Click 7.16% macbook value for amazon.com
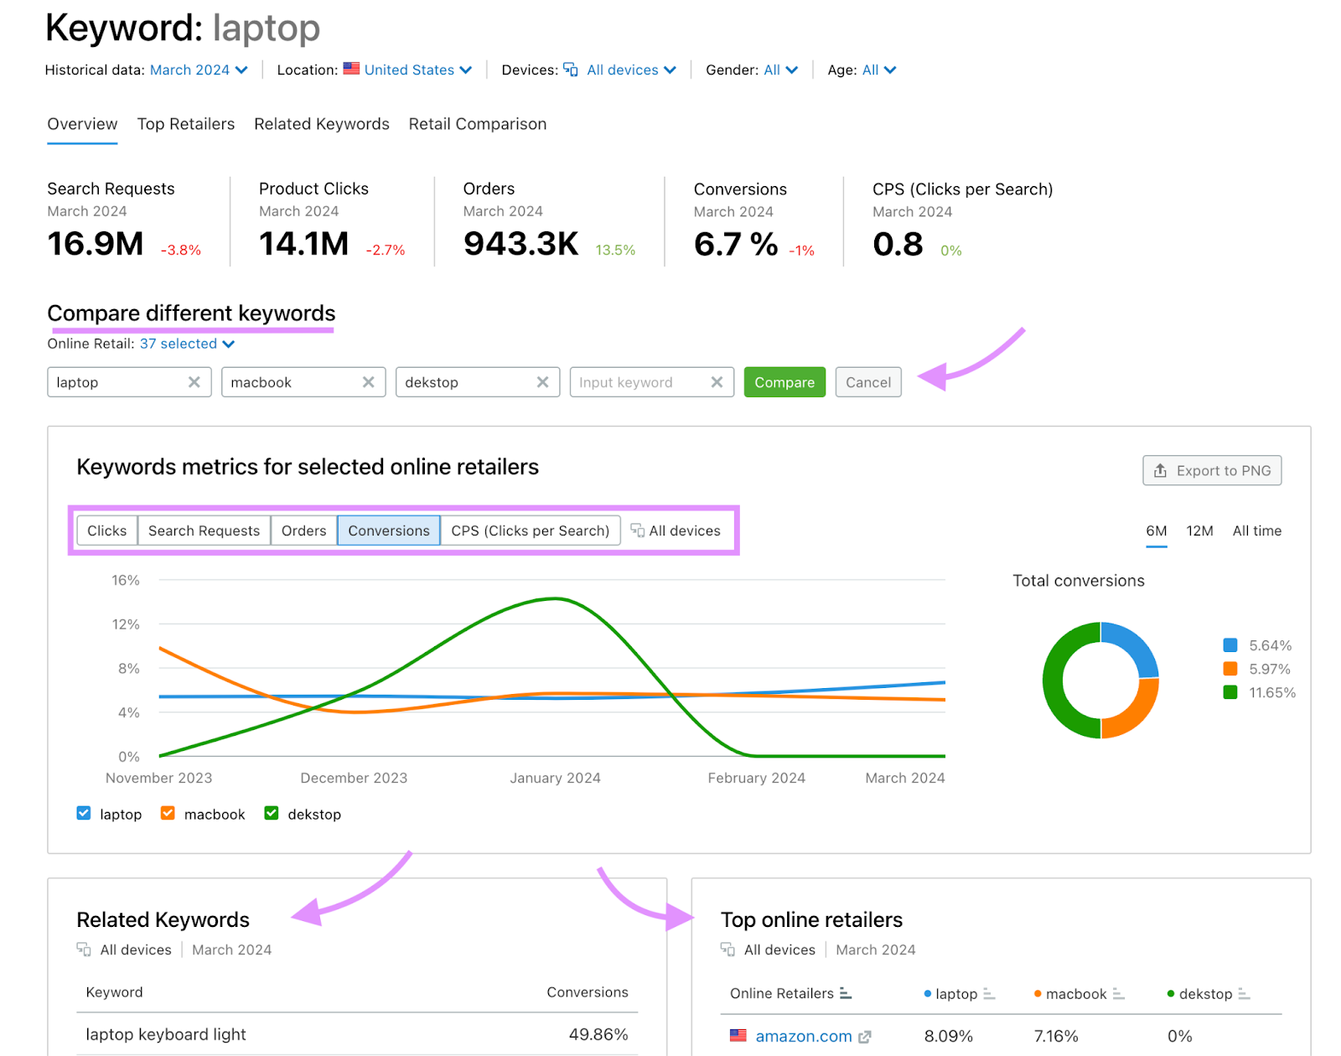 (x=1056, y=1037)
